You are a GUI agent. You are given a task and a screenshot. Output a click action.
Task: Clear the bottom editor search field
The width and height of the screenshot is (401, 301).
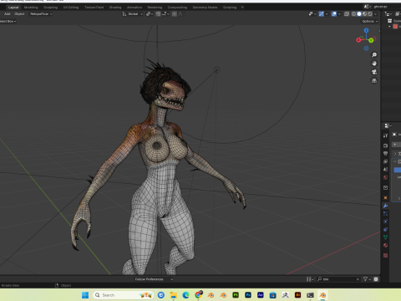(358, 279)
